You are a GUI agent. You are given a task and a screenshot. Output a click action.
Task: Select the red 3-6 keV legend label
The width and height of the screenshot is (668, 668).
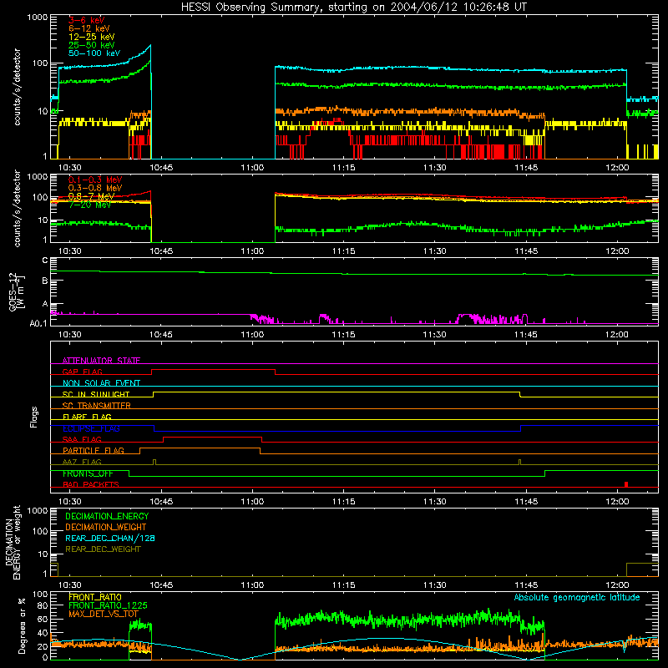click(87, 20)
